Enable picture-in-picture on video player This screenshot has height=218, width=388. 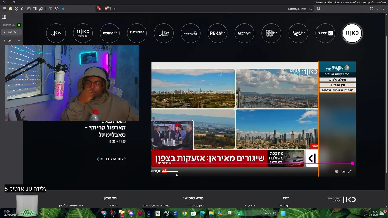coord(343,171)
